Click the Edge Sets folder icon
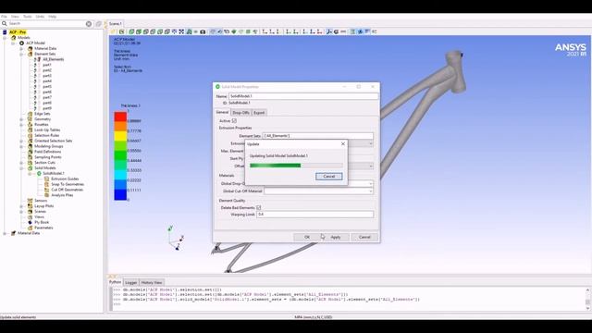This screenshot has height=333, width=592. click(x=31, y=114)
